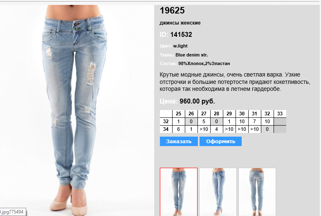Click the product ID 141532

tap(181, 35)
